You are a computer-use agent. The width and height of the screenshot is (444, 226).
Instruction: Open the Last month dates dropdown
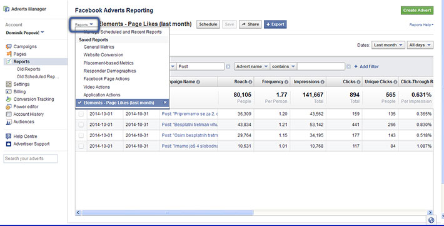coord(388,45)
